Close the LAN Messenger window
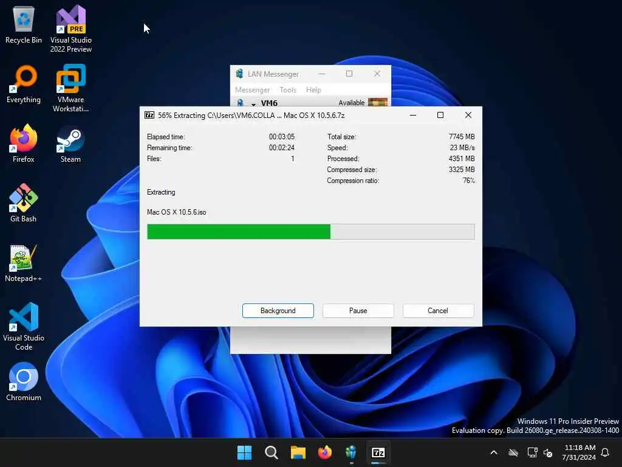 coord(377,74)
